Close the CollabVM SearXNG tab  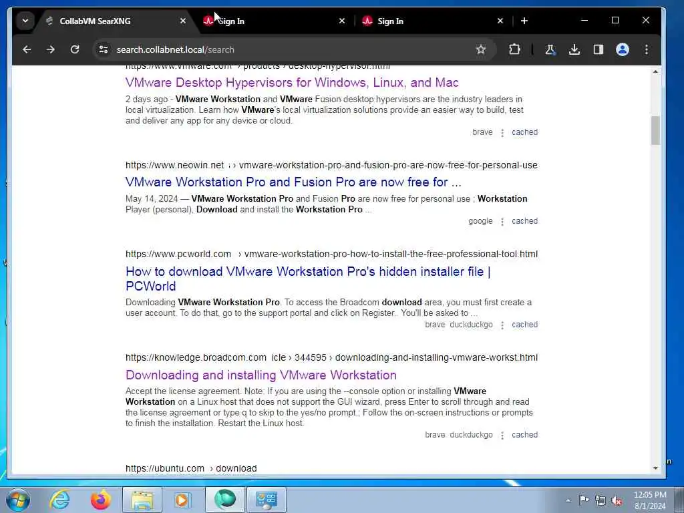click(x=183, y=21)
